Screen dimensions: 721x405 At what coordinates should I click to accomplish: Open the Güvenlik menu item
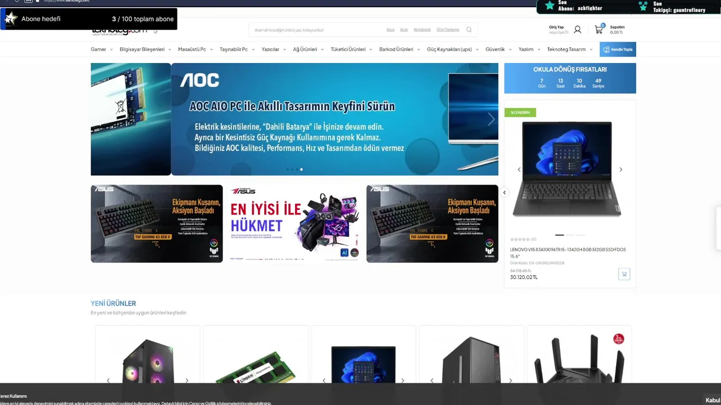pyautogui.click(x=498, y=49)
